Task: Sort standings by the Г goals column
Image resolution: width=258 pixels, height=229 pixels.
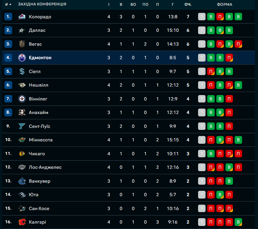Action: [173, 4]
